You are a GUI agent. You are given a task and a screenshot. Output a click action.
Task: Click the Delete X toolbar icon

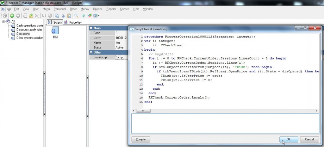tap(37, 16)
